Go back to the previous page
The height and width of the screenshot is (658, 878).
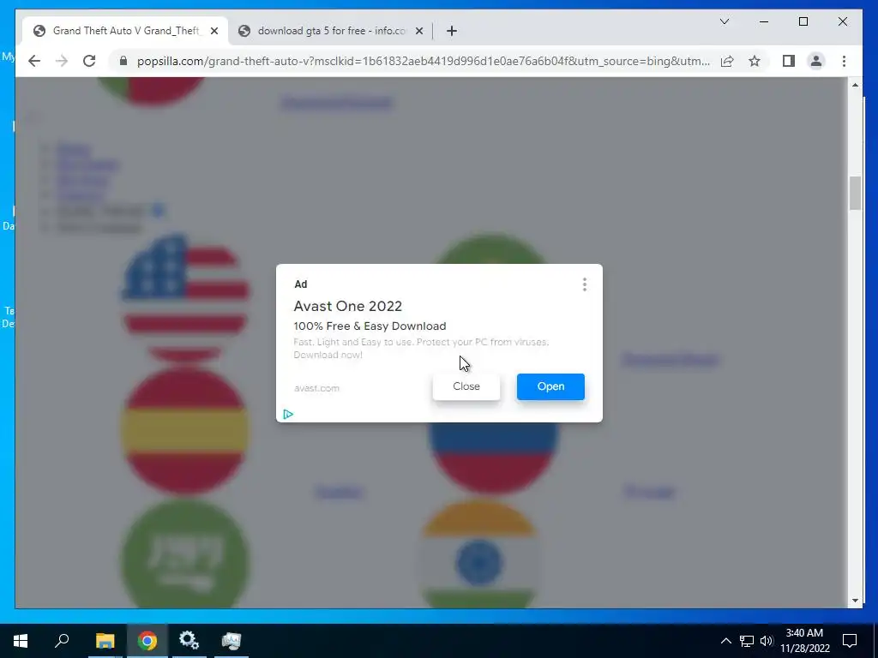(x=34, y=61)
